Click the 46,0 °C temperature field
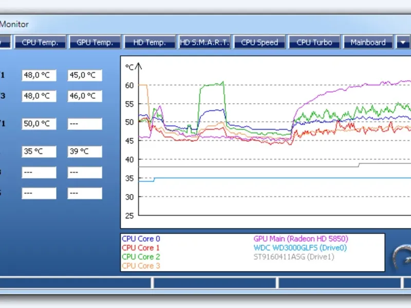The width and height of the screenshot is (411, 308). [85, 96]
